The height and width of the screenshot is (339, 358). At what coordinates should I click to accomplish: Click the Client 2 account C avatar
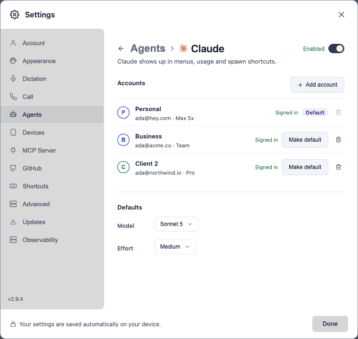123,167
